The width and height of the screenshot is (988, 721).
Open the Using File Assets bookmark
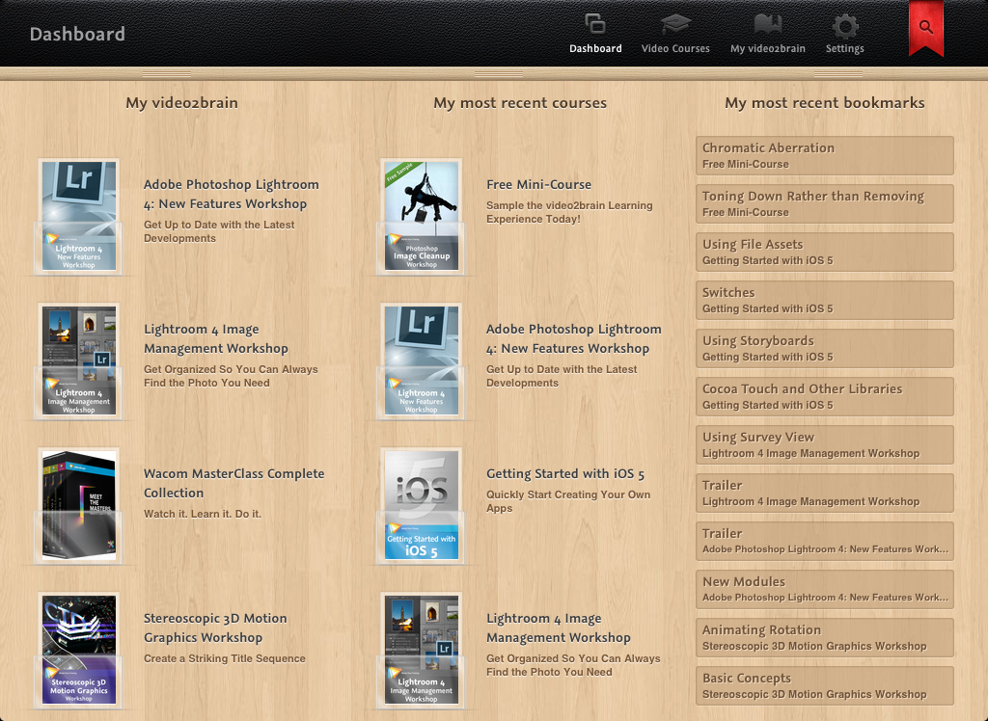click(x=825, y=252)
